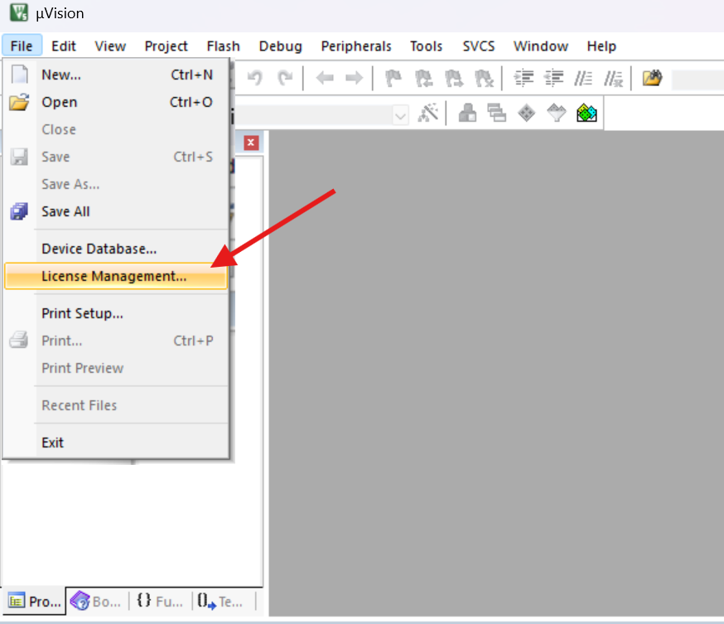The height and width of the screenshot is (624, 724).
Task: Open the Debug menu
Action: [x=280, y=46]
